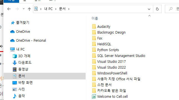Click the monitor icon of 내 PC
179x100 pixels.
coord(12,49)
